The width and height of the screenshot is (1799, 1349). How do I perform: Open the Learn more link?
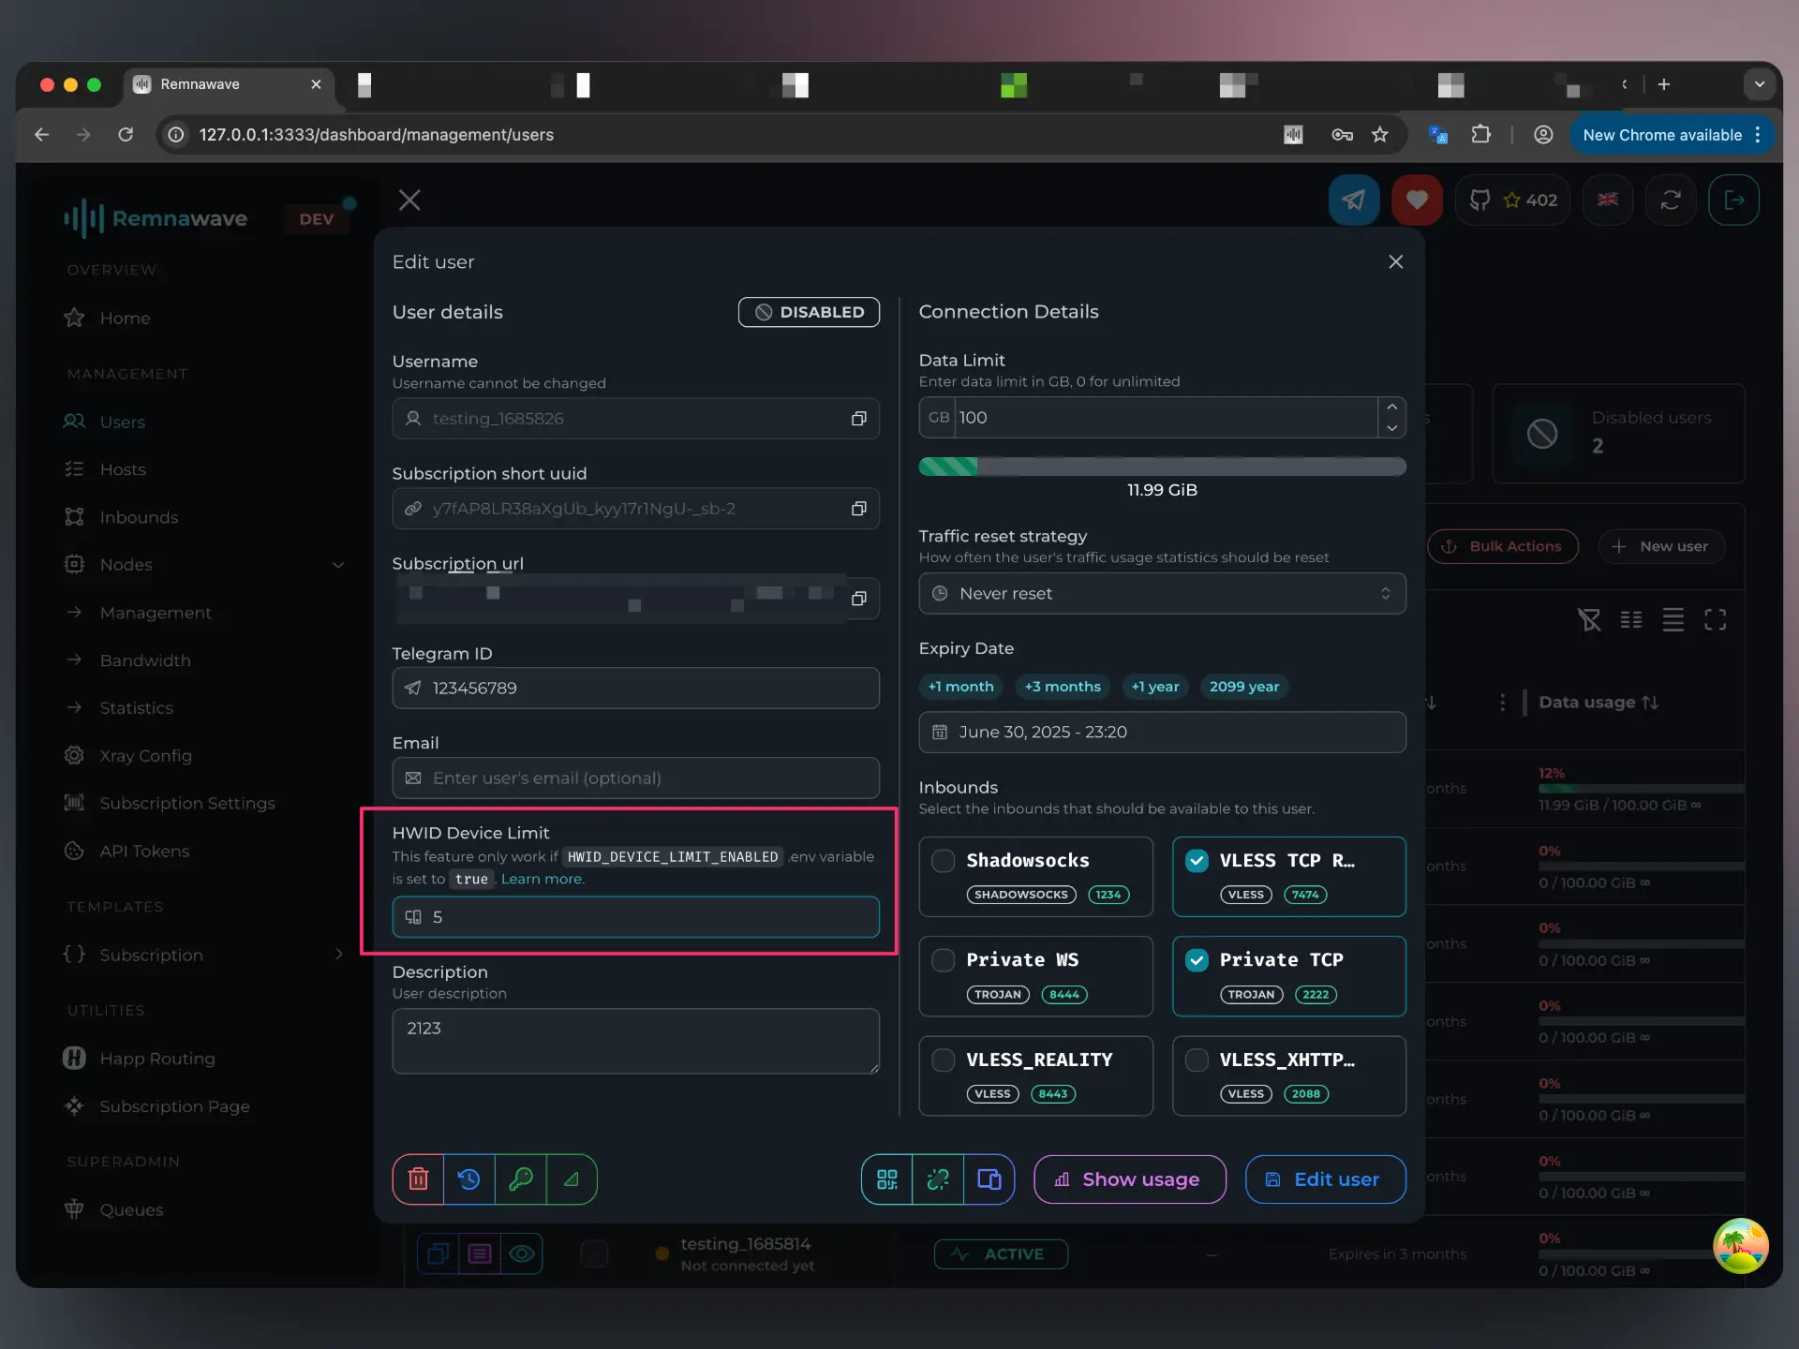pos(542,879)
